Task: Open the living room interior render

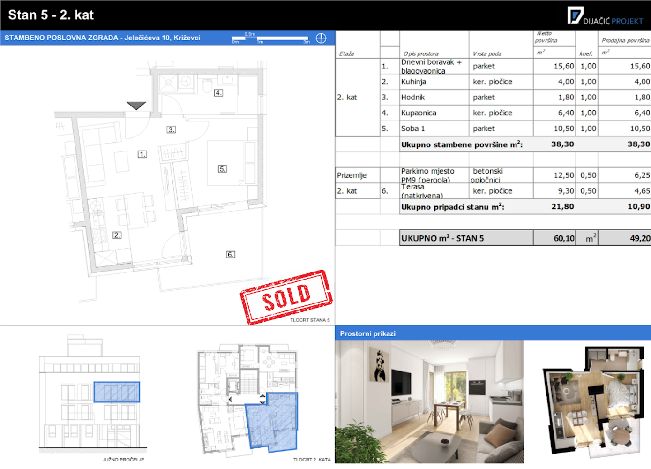Action: click(429, 402)
